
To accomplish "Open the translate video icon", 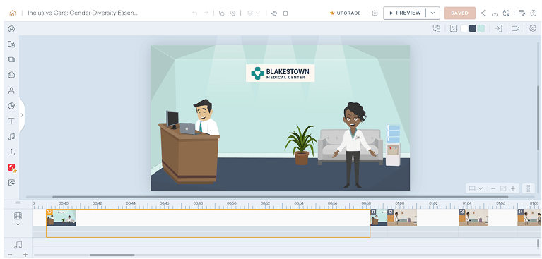I will [507, 13].
